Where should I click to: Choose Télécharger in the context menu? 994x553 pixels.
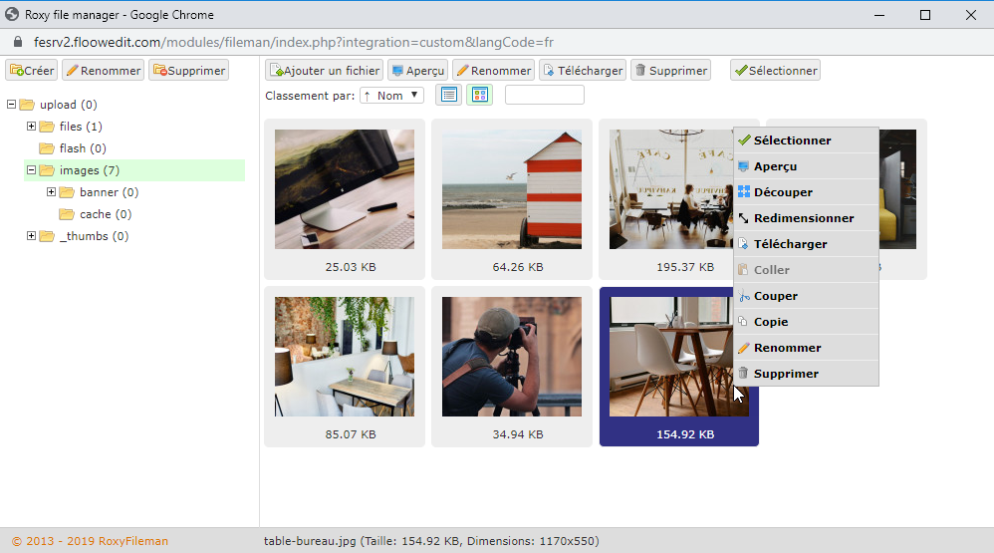click(x=807, y=244)
